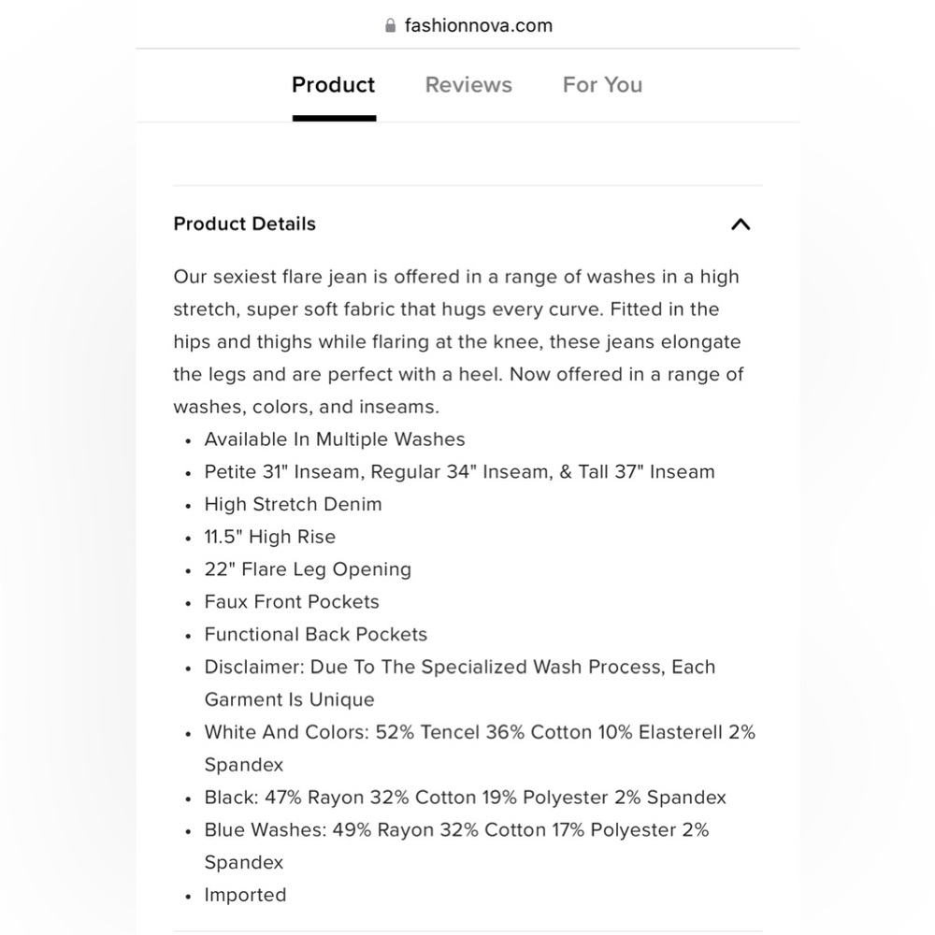The width and height of the screenshot is (935, 935).
Task: Click the 11.5" High Rise bullet
Action: 269,537
